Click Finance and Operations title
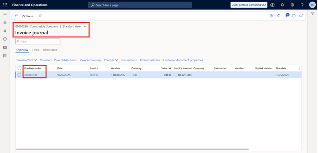318x153 pixels. tap(30, 5)
